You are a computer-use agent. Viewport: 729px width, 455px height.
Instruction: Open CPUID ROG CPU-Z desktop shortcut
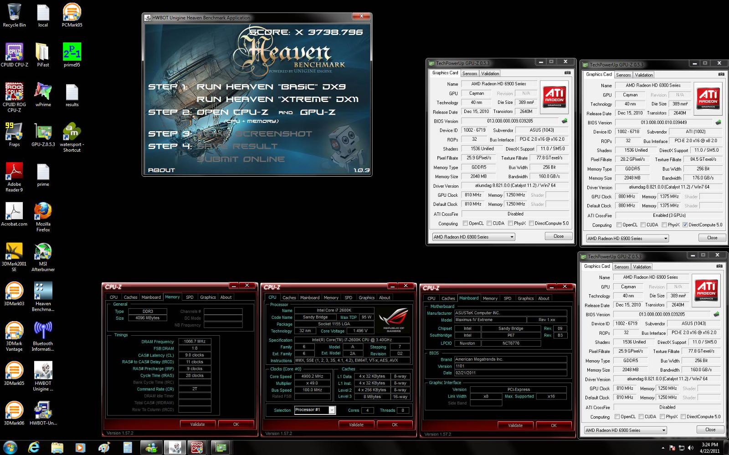[14, 97]
